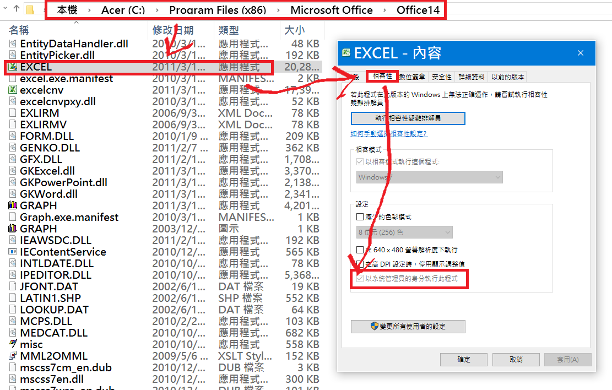Click the EXLIRMV document icon
The image size is (612, 390).
tap(13, 124)
